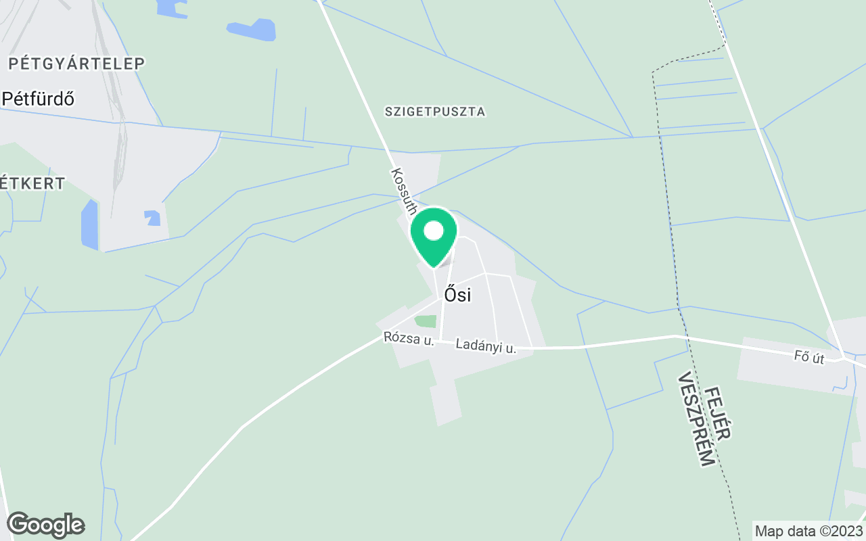Select the Fő út road label
This screenshot has width=866, height=541.
[x=809, y=358]
